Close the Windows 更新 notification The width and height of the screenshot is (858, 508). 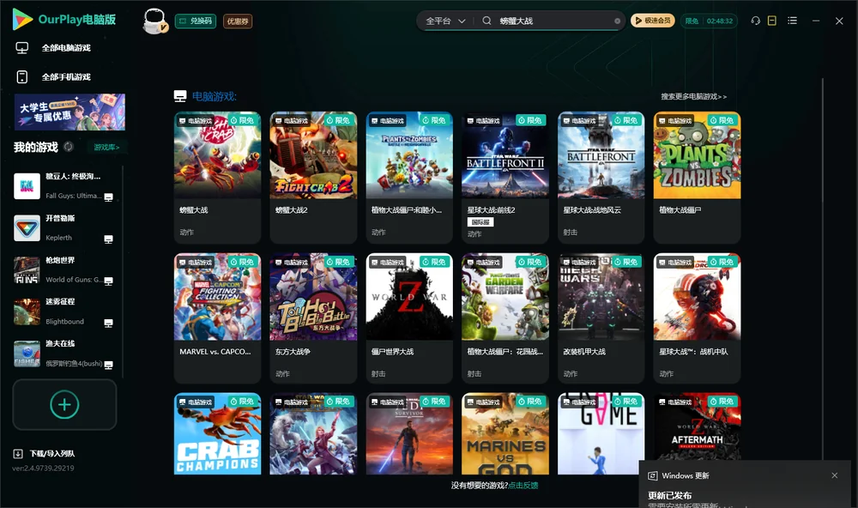pyautogui.click(x=835, y=475)
